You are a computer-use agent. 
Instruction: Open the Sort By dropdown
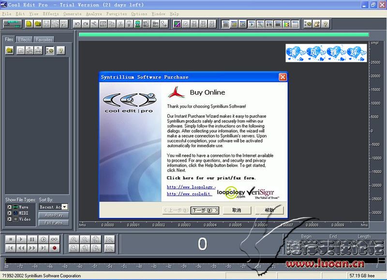click(64, 207)
